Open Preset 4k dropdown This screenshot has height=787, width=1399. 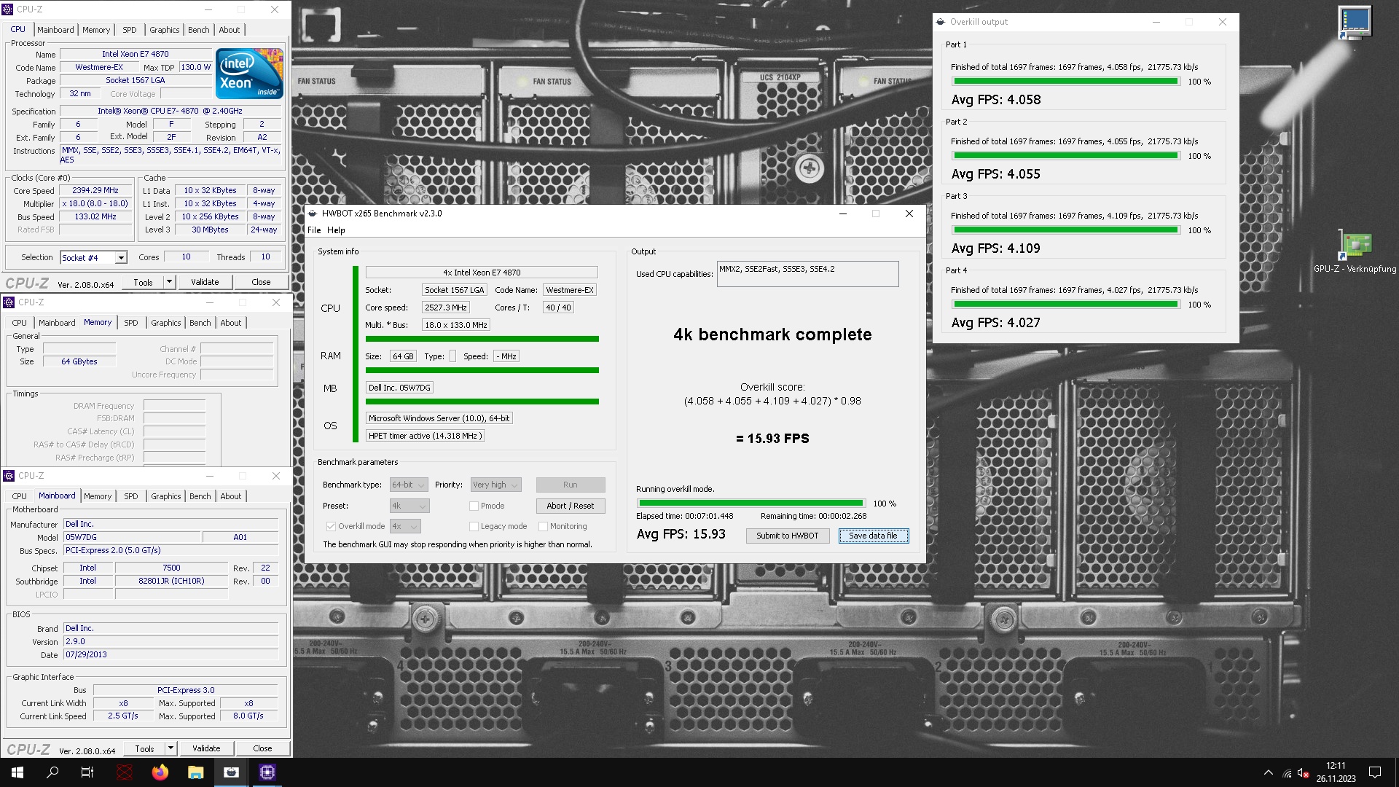point(409,506)
